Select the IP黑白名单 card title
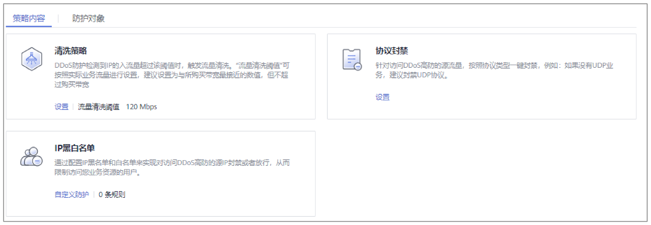 point(75,148)
